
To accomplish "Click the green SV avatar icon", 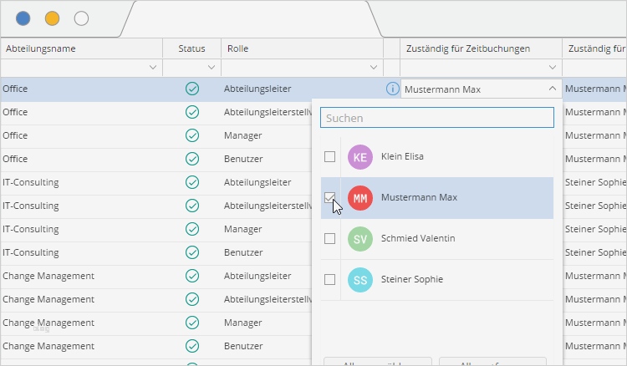I will (360, 239).
